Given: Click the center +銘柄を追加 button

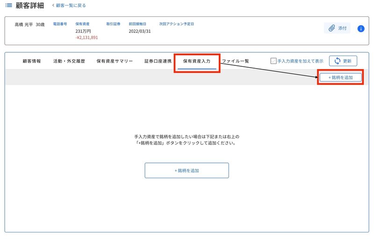Looking at the screenshot, I should click(187, 170).
